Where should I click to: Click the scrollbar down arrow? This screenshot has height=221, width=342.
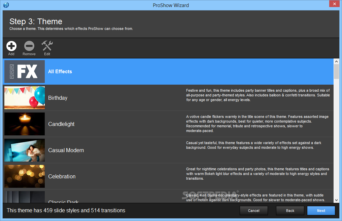pyautogui.click(x=336, y=200)
